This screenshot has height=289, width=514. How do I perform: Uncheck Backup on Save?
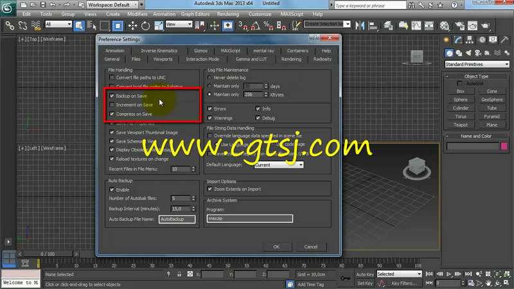[112, 96]
